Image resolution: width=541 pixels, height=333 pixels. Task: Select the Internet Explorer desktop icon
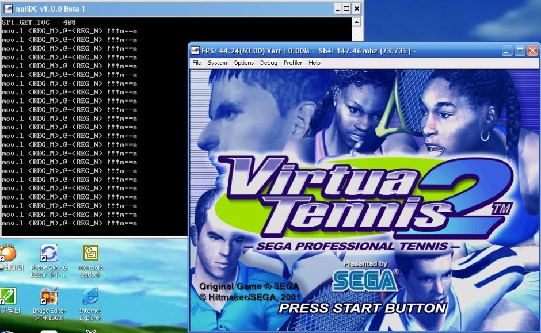90,304
